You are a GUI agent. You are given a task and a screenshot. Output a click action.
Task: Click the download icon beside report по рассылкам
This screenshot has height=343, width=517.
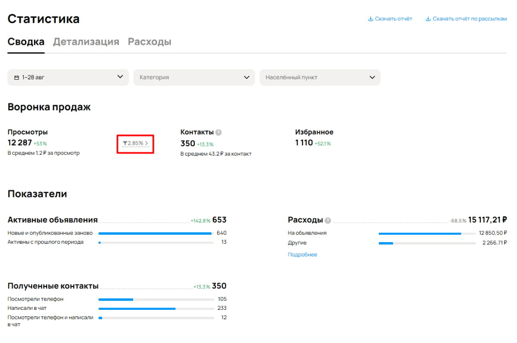(428, 19)
